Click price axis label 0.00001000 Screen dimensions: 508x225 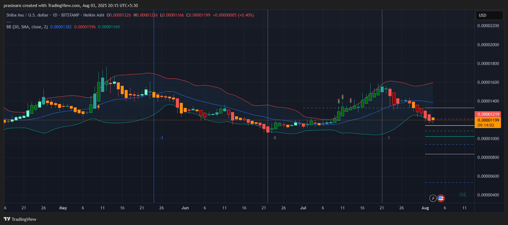click(488, 139)
